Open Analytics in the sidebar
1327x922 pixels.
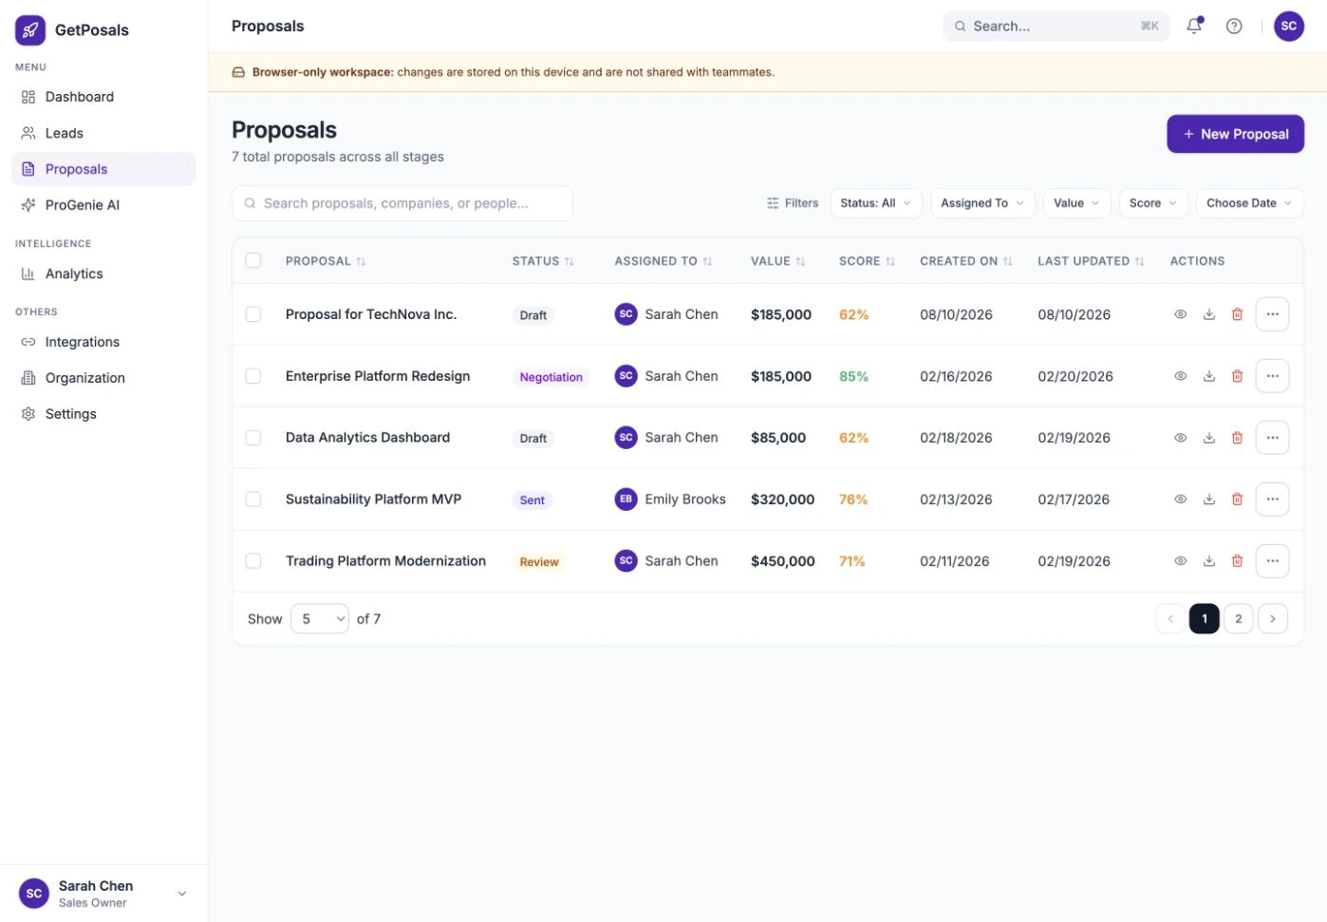[103, 273]
